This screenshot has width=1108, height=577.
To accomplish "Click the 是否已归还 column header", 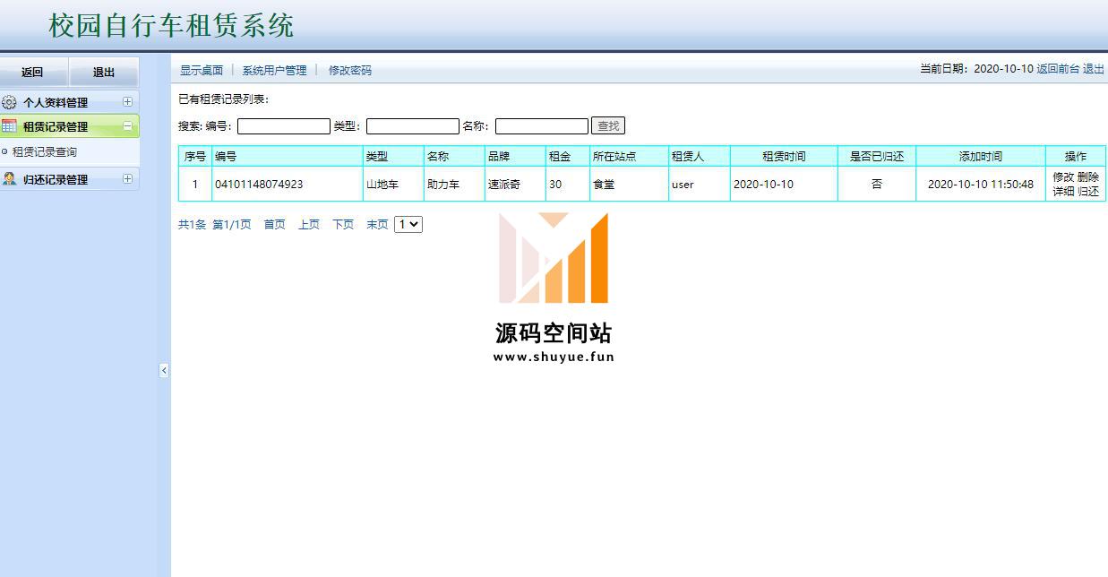I will tap(877, 156).
